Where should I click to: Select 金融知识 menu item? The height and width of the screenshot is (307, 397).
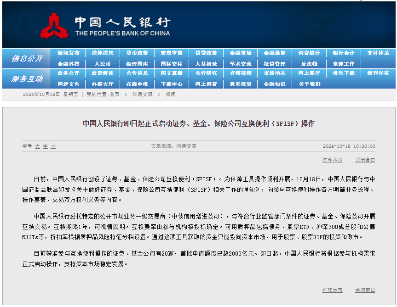(275, 84)
